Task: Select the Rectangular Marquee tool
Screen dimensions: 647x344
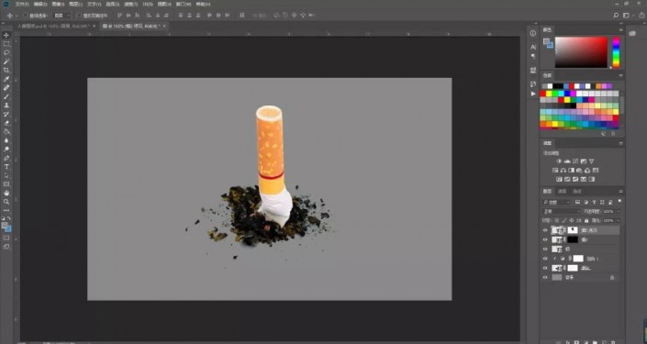Action: point(6,44)
